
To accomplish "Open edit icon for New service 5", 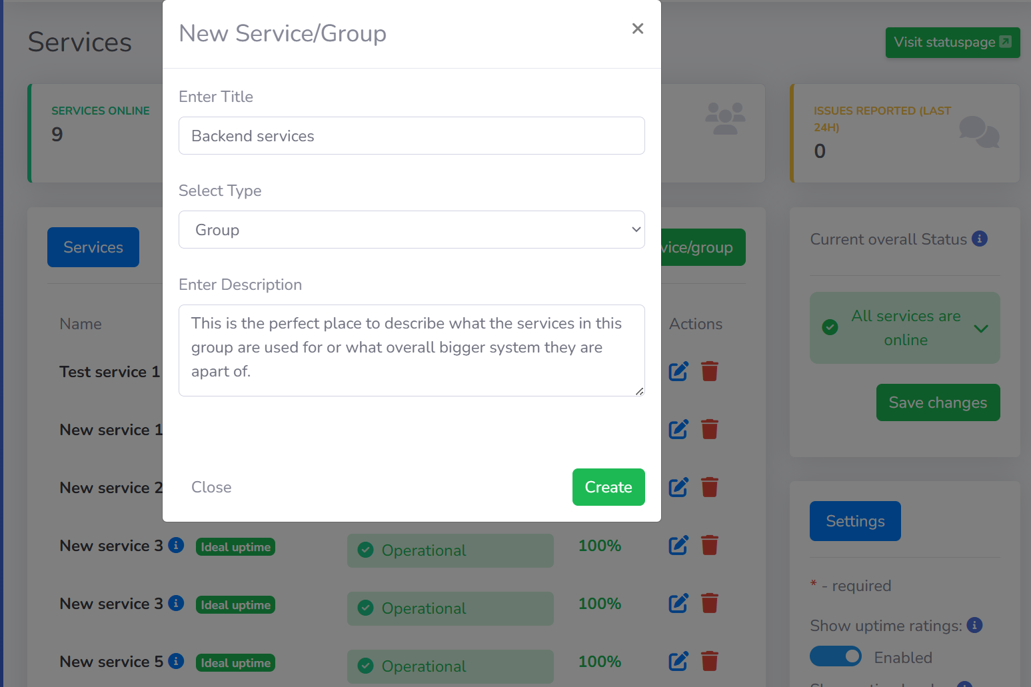I will [x=678, y=661].
